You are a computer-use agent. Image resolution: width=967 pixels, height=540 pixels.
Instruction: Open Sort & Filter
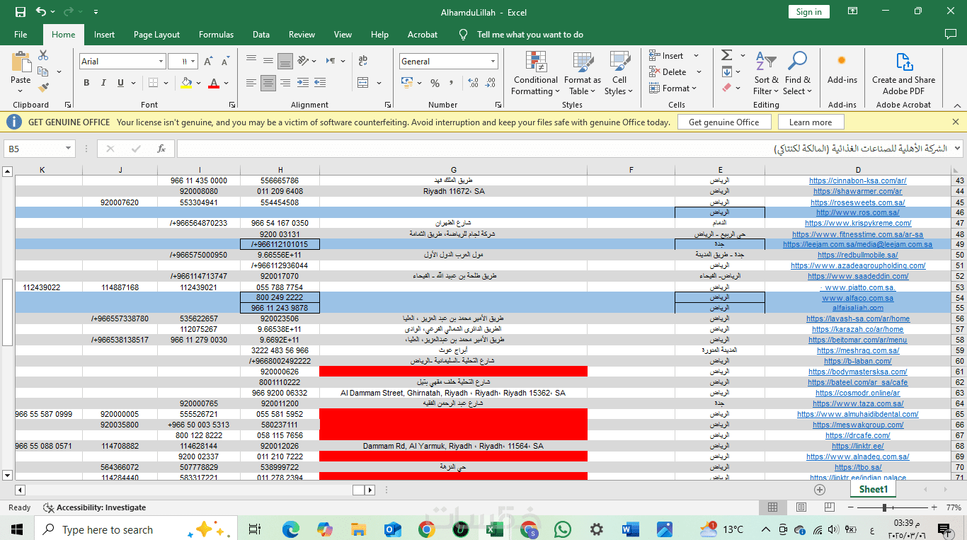[766, 73]
